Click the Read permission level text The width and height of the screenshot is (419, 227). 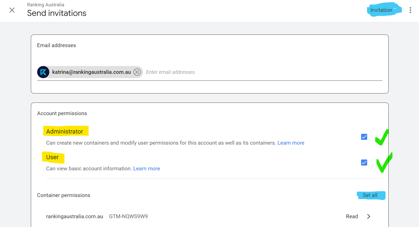pyautogui.click(x=352, y=216)
